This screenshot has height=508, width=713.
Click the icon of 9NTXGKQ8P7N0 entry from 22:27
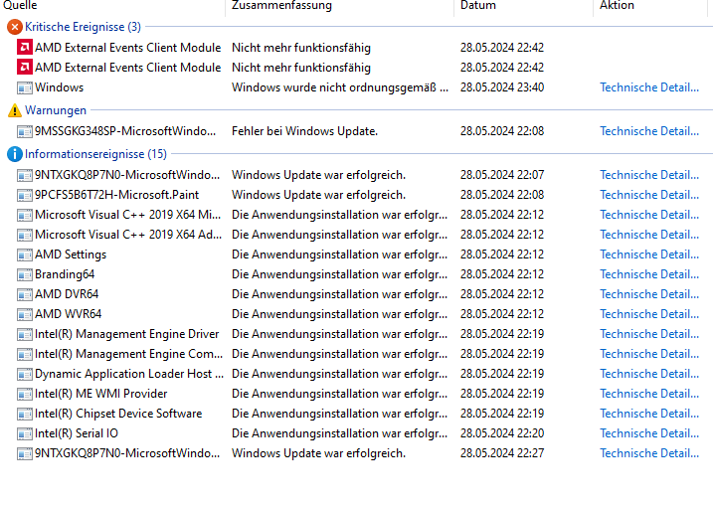25,453
